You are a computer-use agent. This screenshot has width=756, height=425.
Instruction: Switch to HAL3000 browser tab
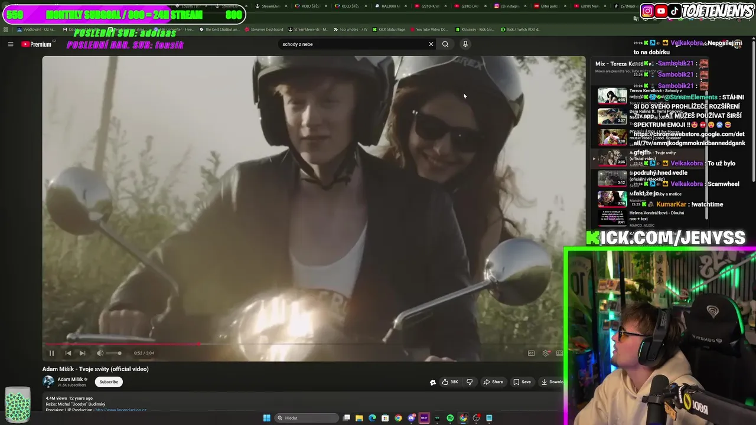pyautogui.click(x=390, y=6)
